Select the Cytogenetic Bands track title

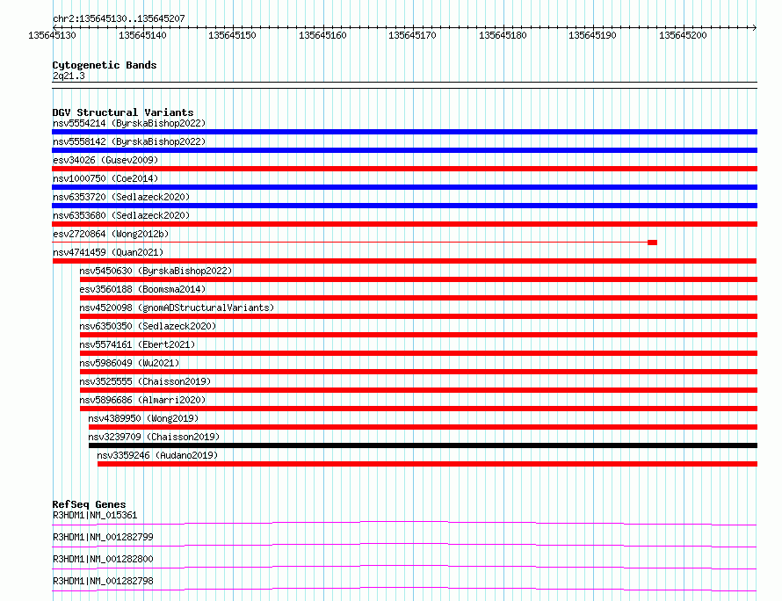105,65
